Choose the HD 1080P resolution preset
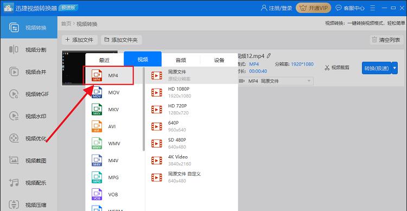This screenshot has width=407, height=211. [192, 92]
